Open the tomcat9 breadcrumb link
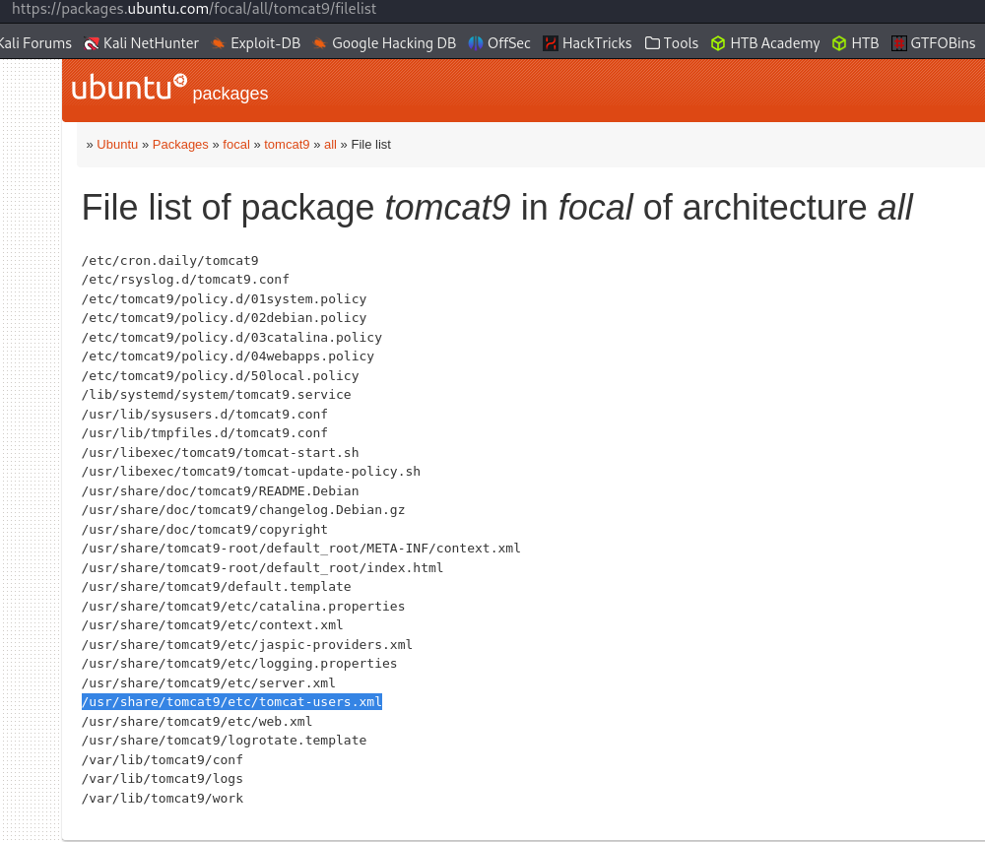 [x=287, y=145]
